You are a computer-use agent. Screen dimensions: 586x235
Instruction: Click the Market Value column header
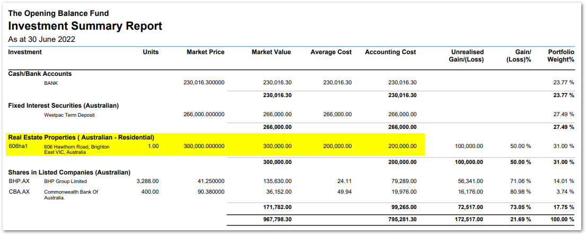tap(272, 53)
